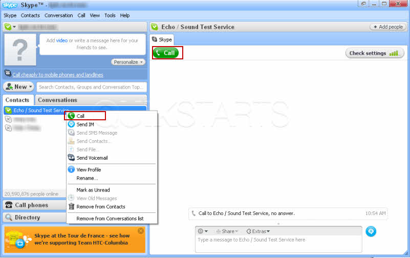Viewport: 410px width, 258px height.
Task: Click the send message blue icon
Action: click(371, 231)
